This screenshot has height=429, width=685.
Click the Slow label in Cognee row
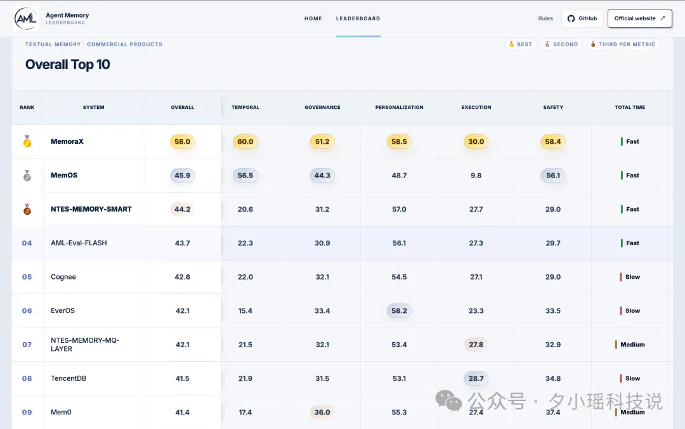pyautogui.click(x=632, y=277)
